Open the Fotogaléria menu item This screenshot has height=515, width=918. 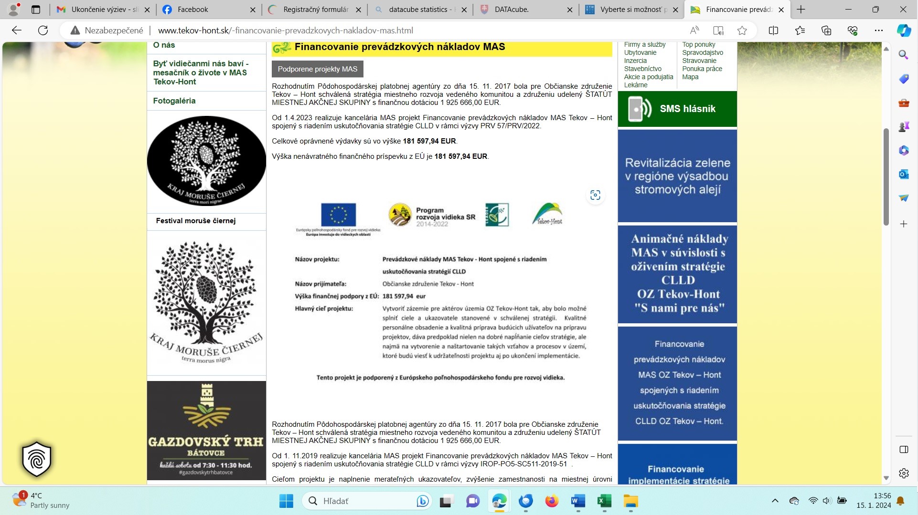(x=174, y=101)
